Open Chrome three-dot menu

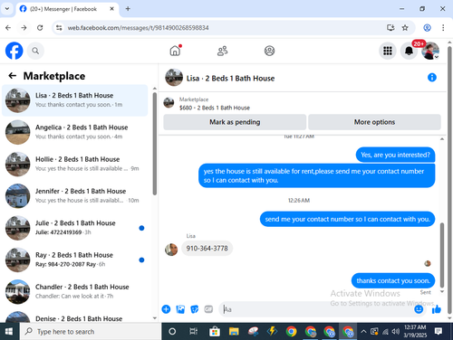tap(443, 28)
